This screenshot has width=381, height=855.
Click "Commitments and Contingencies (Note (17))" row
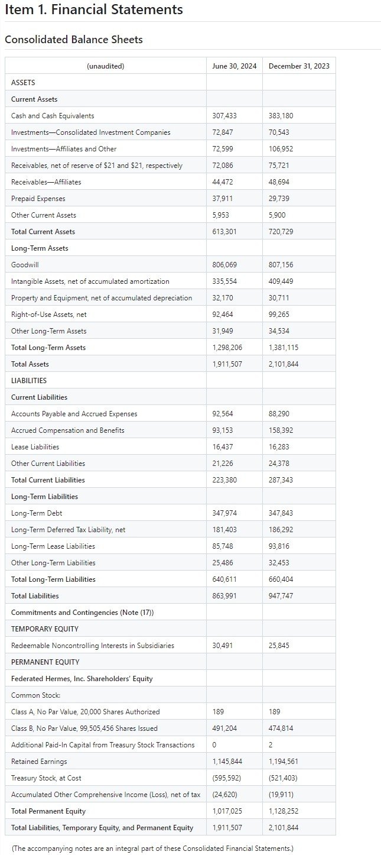point(82,613)
